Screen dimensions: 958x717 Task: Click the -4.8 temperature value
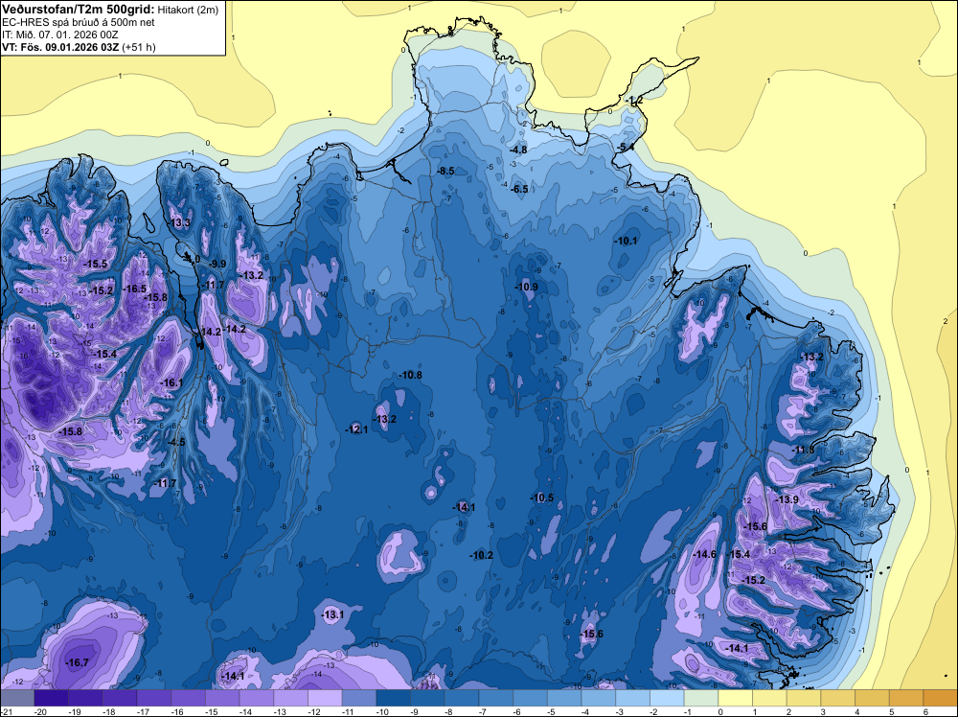(518, 150)
